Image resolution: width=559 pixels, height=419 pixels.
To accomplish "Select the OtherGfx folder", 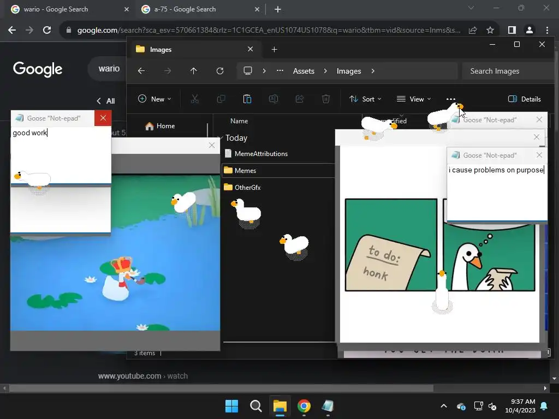I will click(x=242, y=188).
